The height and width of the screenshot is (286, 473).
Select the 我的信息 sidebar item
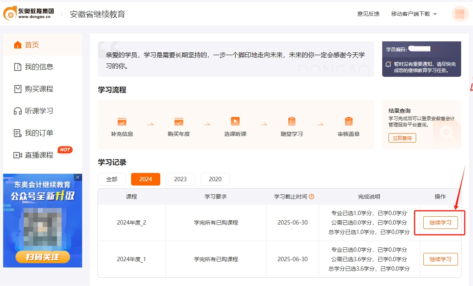(x=39, y=67)
